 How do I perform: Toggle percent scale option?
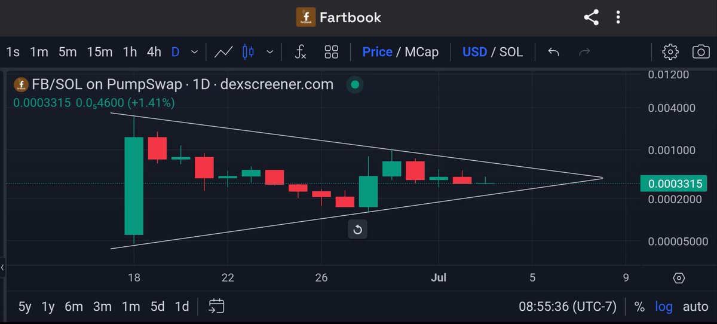tap(639, 307)
